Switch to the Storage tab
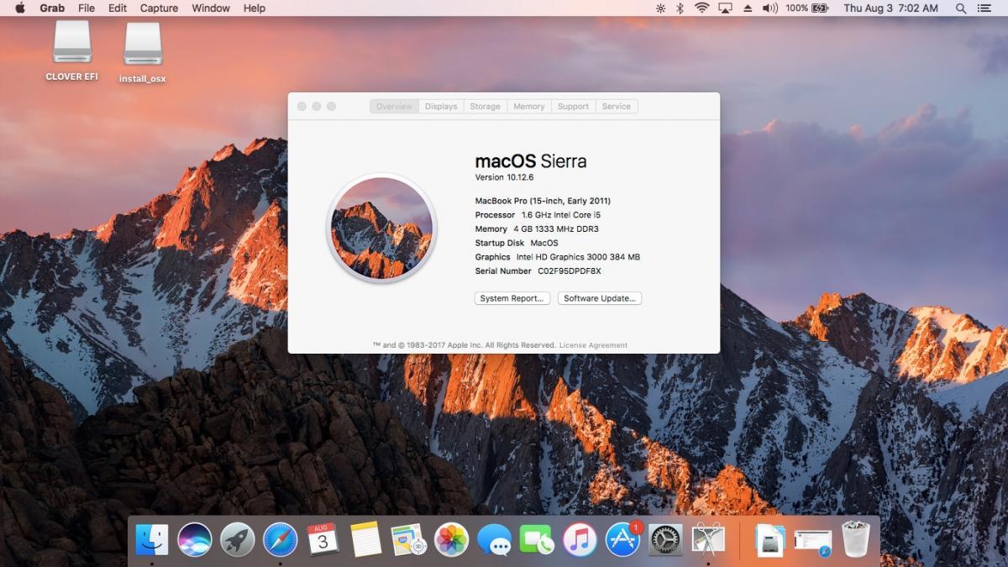 click(x=485, y=107)
